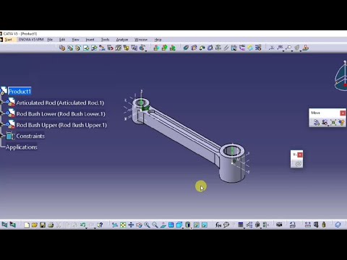Start Manipulation in the Move toolbar
Image resolution: width=347 pixels, height=260 pixels.
tap(316, 122)
